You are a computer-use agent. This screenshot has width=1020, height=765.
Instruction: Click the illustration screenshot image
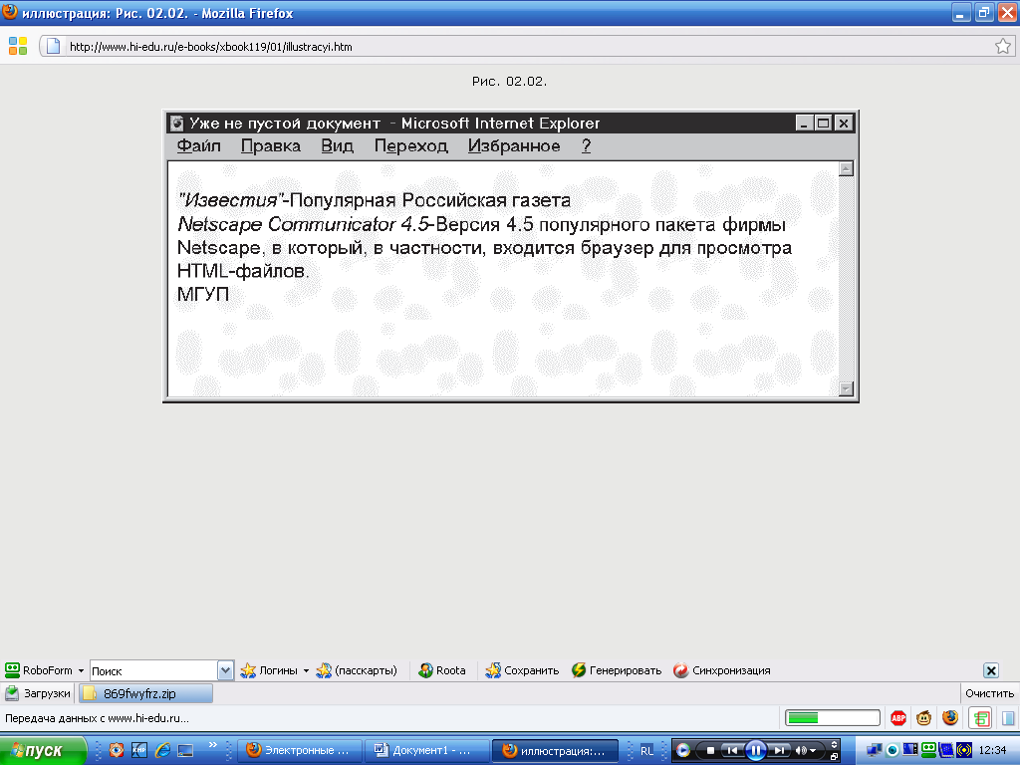(x=511, y=256)
